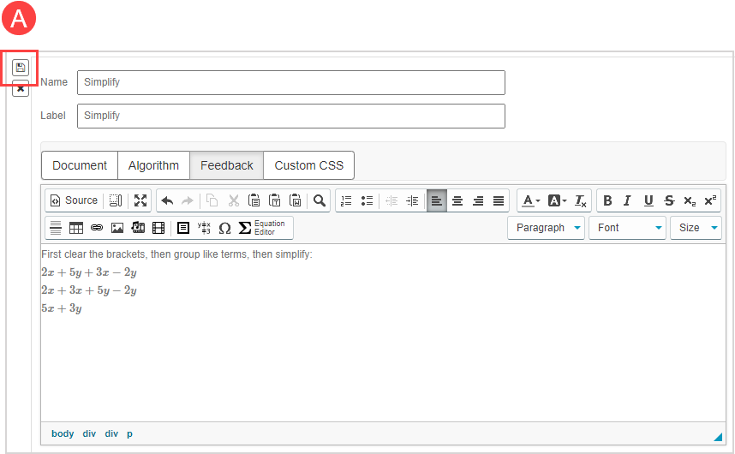Open find with the magnifying glass icon

tap(319, 200)
